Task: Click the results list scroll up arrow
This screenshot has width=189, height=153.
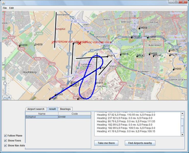Action: (182, 113)
